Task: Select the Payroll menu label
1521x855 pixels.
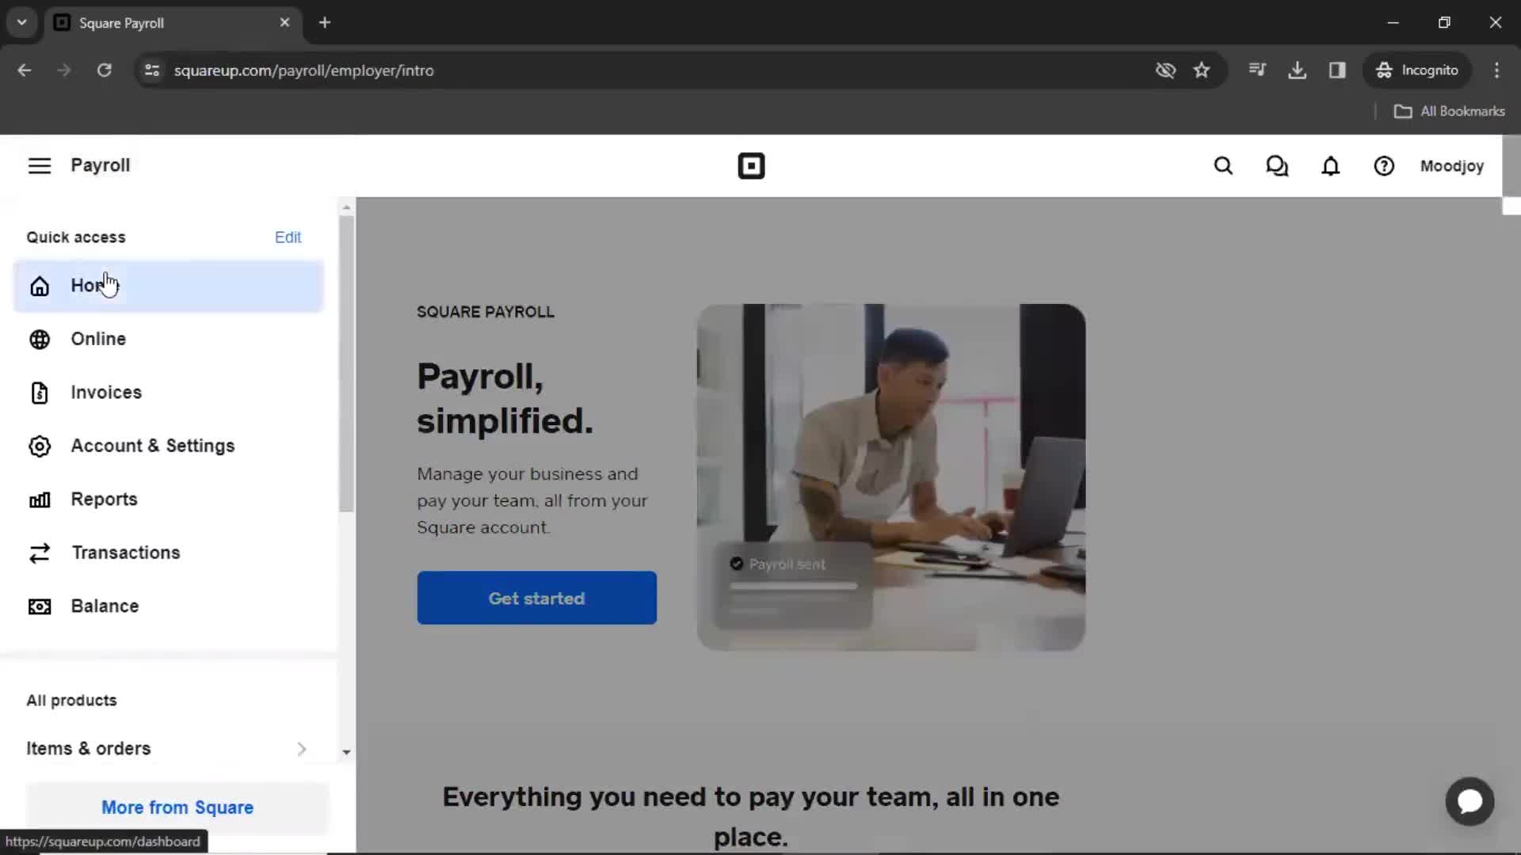Action: pyautogui.click(x=101, y=165)
